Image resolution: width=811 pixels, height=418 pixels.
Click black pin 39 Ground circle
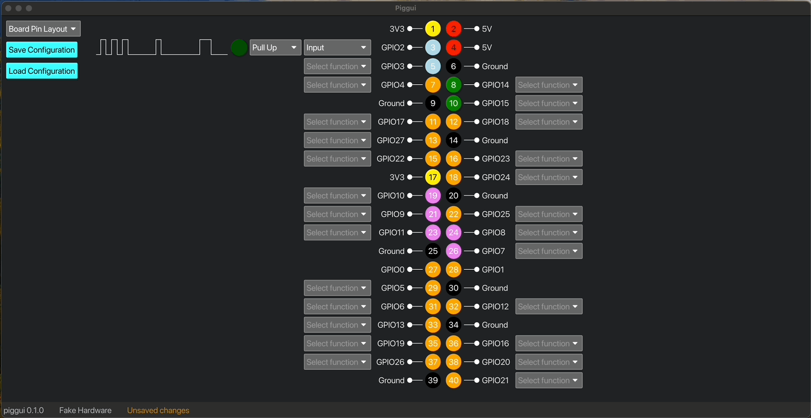point(433,380)
